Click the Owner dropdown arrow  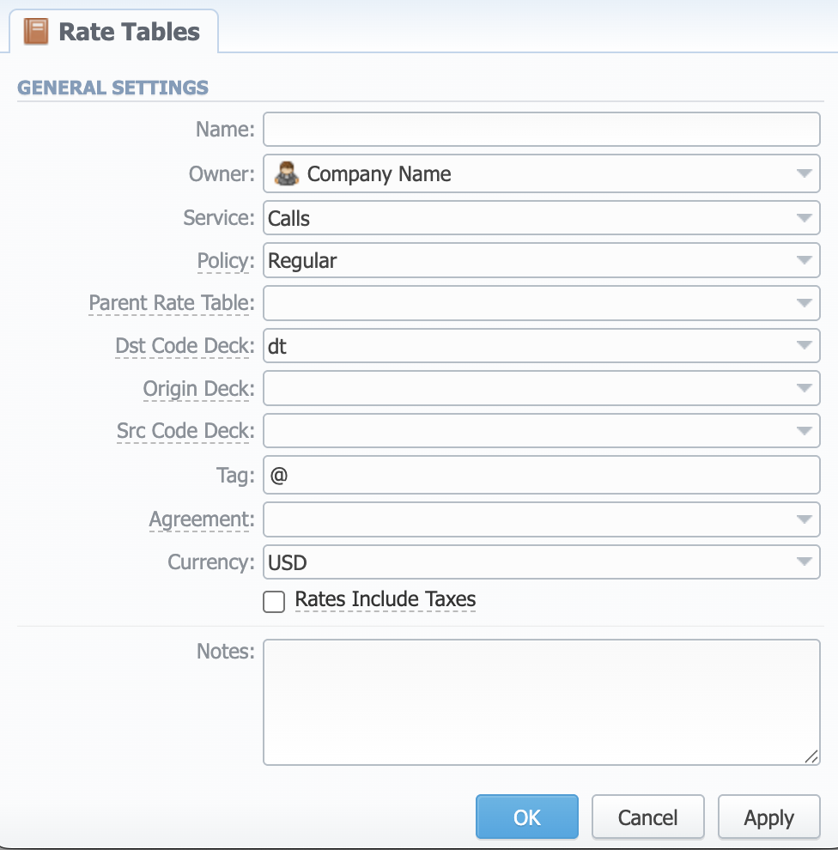[x=805, y=173]
